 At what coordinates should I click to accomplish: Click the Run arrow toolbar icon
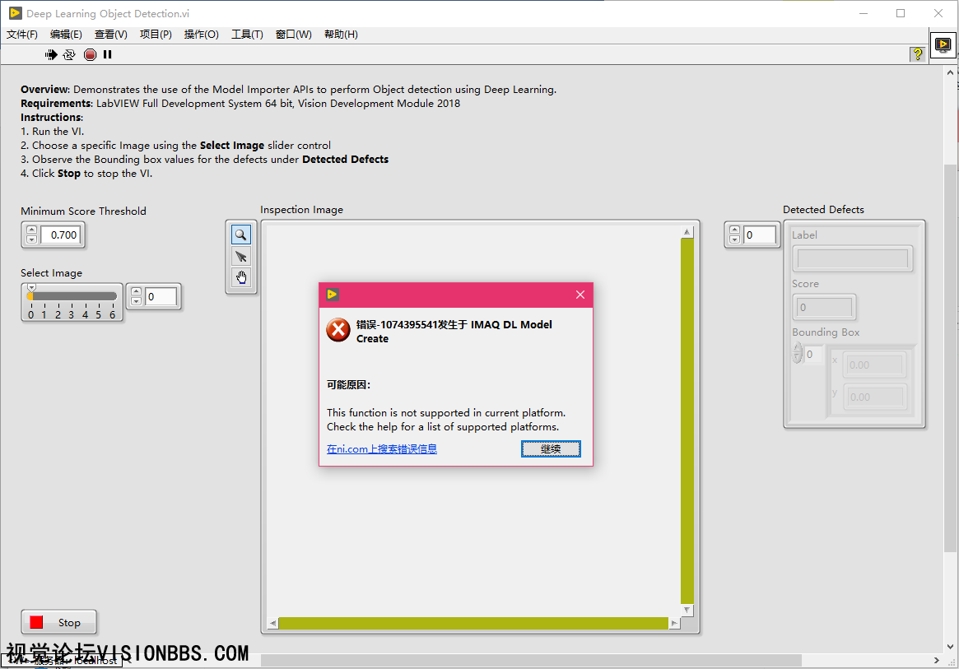coord(51,54)
